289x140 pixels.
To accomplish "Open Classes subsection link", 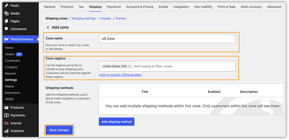I will click(x=105, y=19).
